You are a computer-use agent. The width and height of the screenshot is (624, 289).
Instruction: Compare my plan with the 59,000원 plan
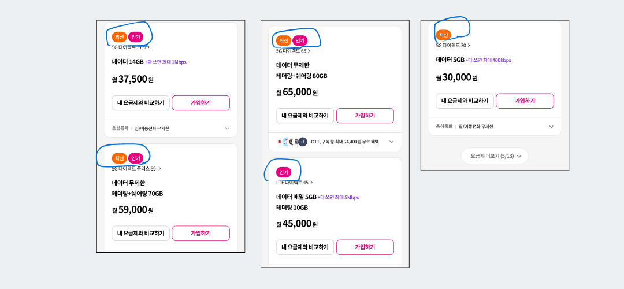(x=141, y=234)
